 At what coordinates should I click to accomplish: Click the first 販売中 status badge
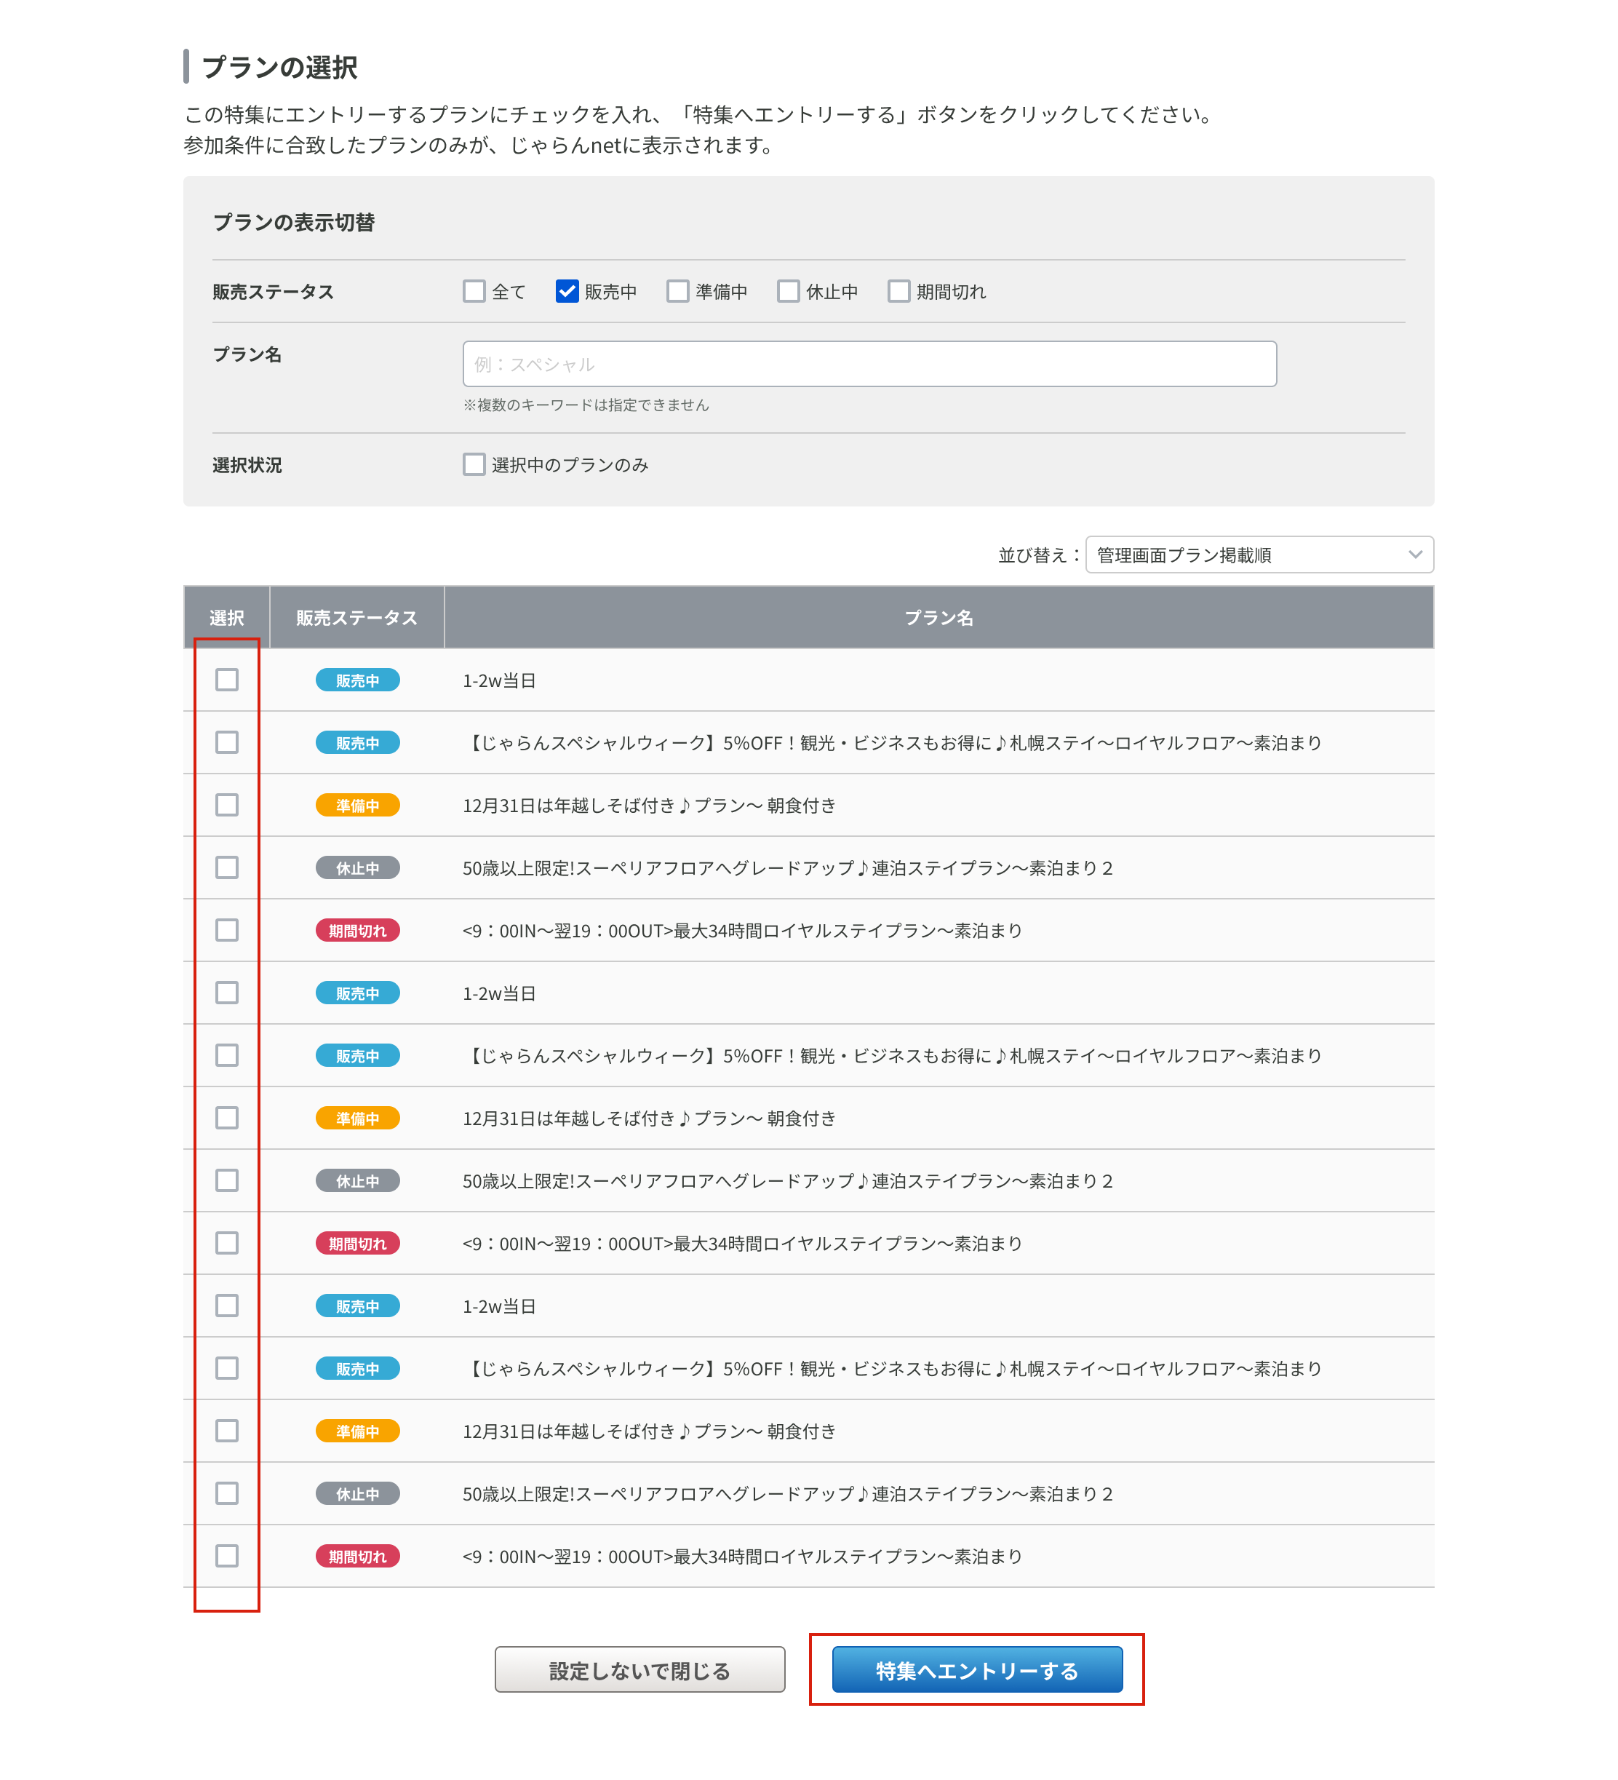357,680
